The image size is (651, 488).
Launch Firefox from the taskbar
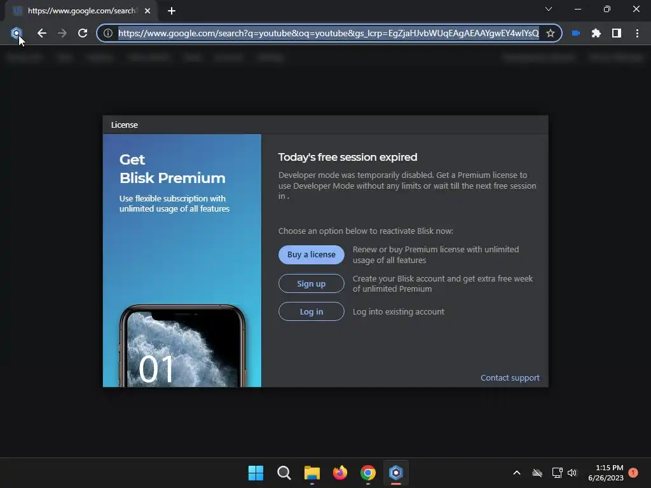(x=340, y=473)
